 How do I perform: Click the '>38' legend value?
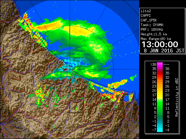[x=153, y=64]
